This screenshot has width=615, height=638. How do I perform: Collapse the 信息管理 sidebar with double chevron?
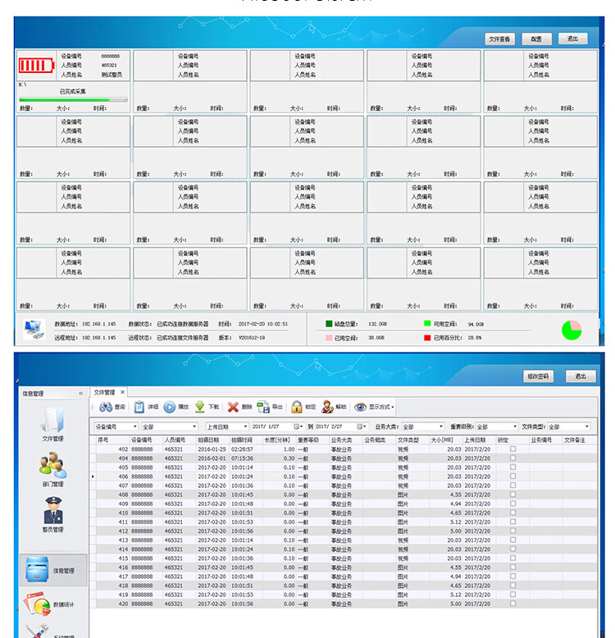81,393
